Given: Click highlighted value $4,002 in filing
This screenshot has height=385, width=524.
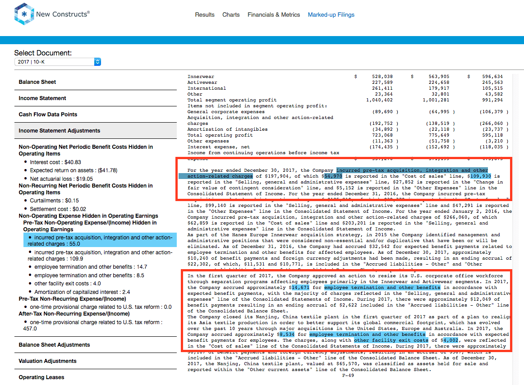Looking at the screenshot, I should click(450, 340).
